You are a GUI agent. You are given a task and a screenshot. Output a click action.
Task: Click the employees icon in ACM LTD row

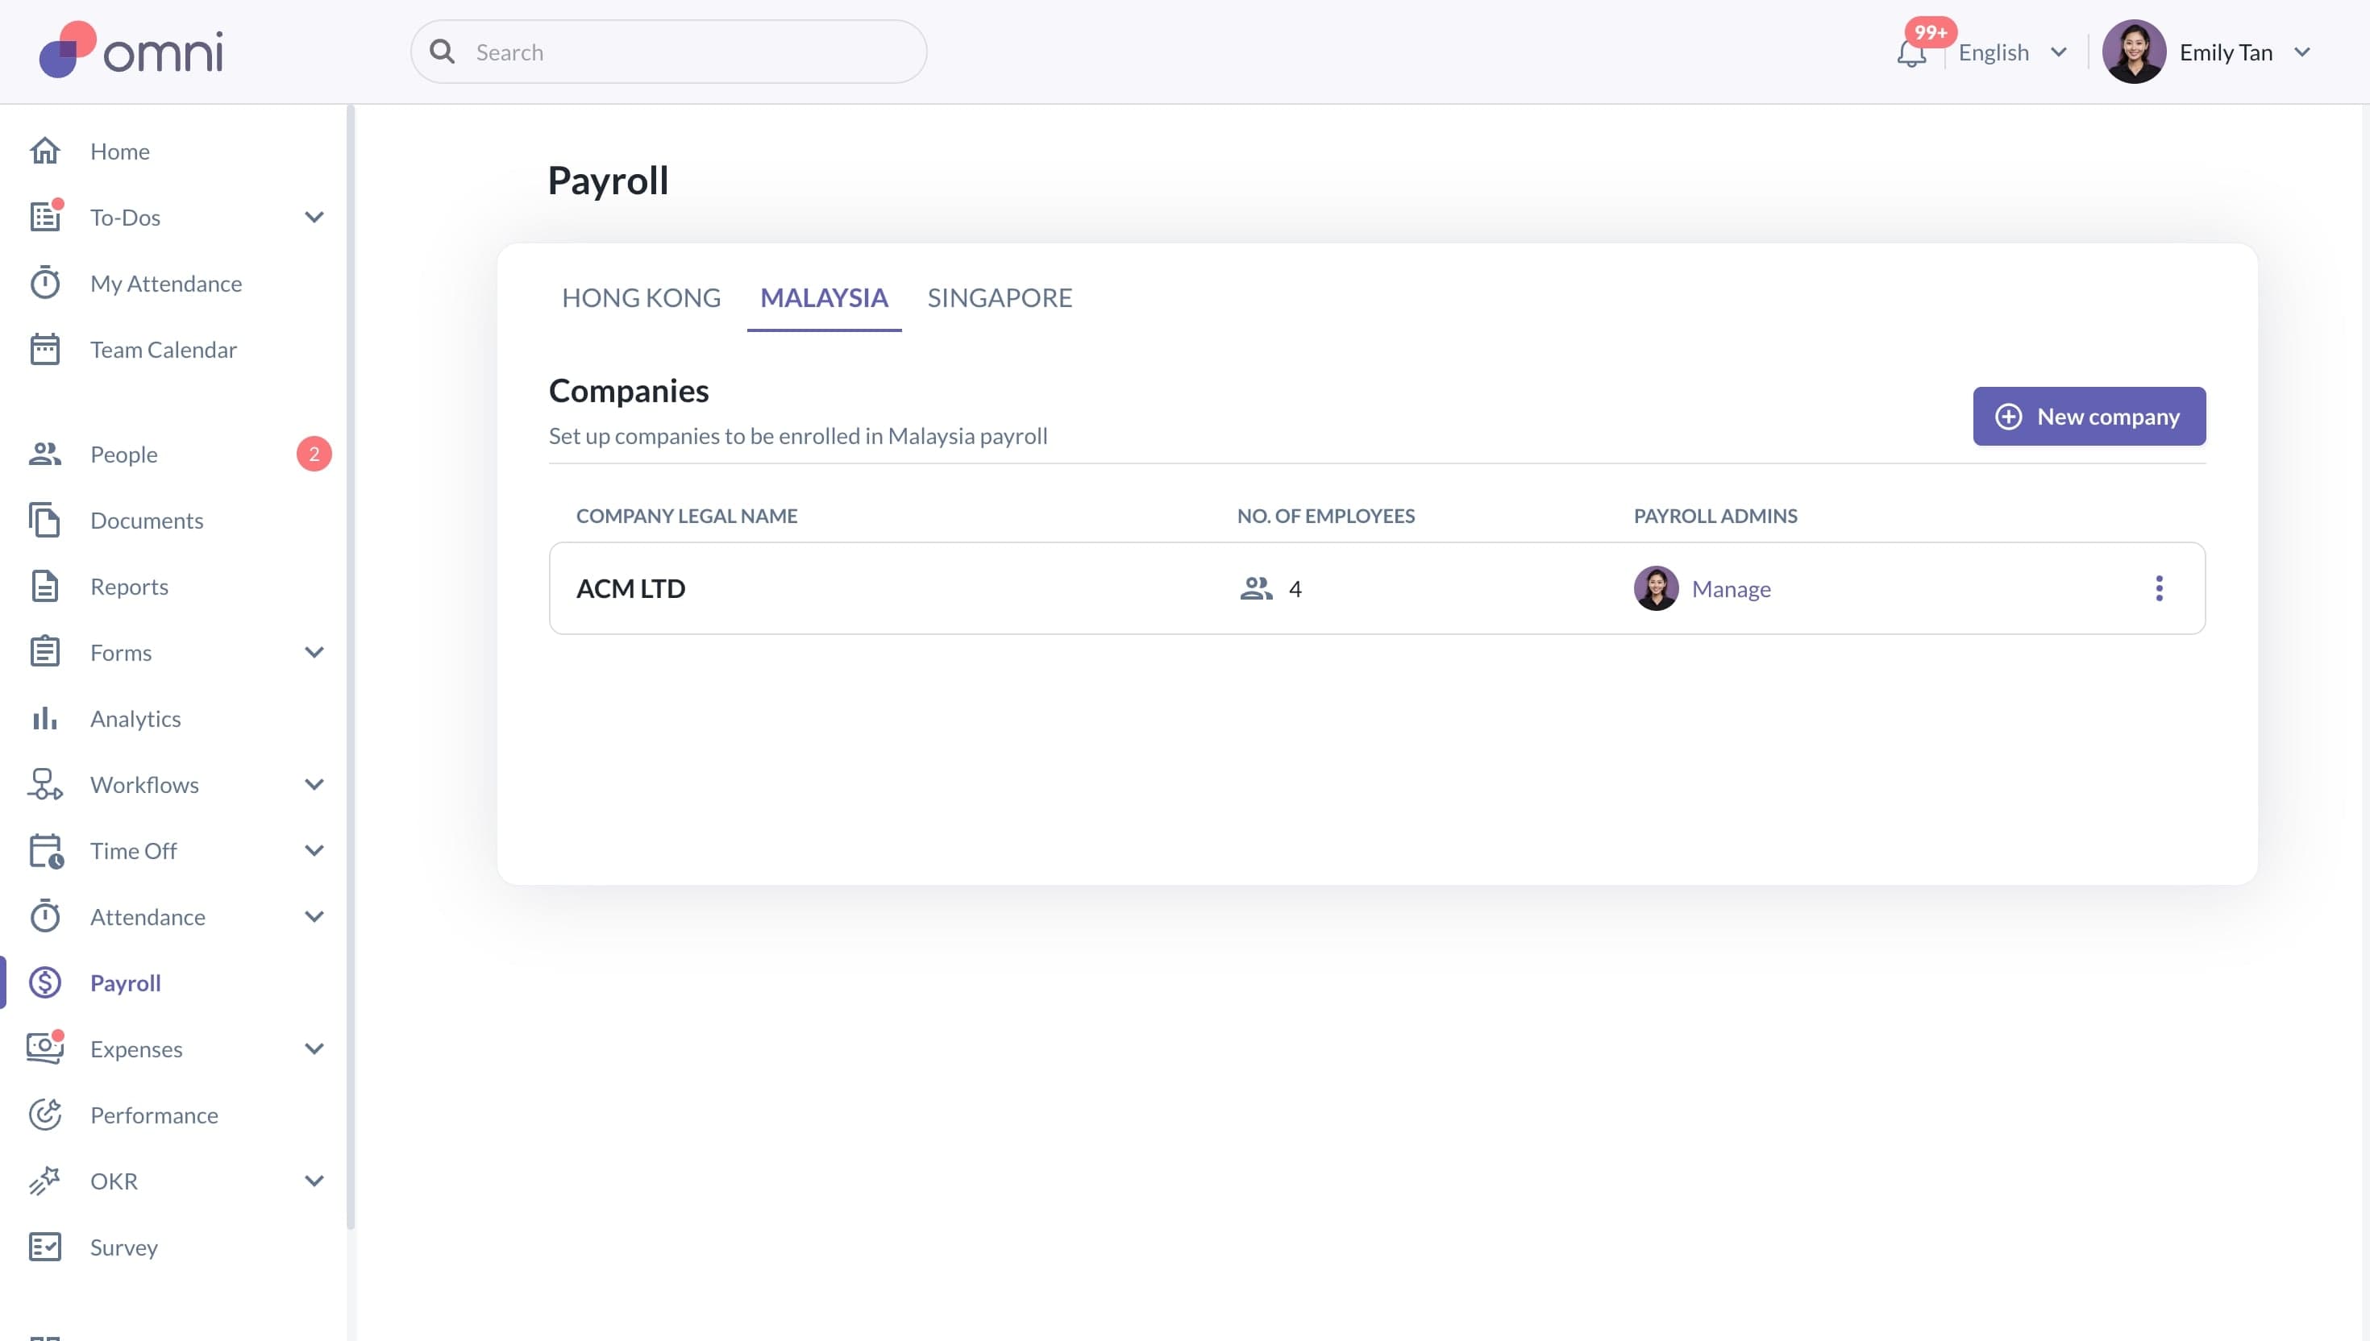1255,587
